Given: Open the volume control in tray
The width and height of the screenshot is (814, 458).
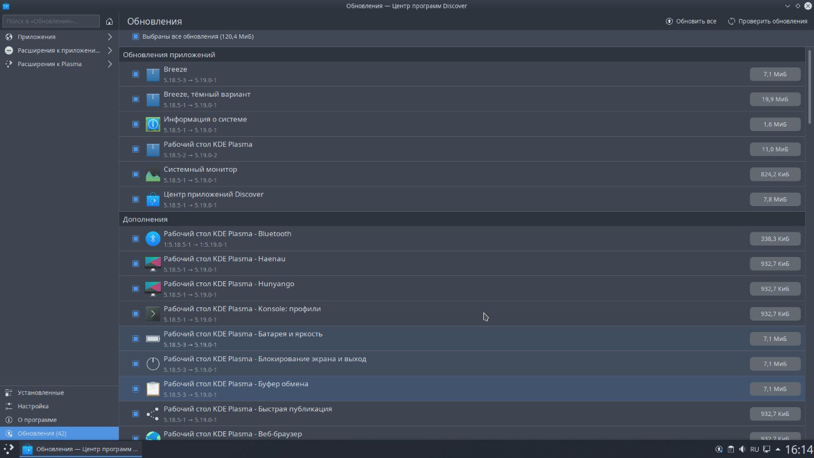Looking at the screenshot, I should click(742, 449).
